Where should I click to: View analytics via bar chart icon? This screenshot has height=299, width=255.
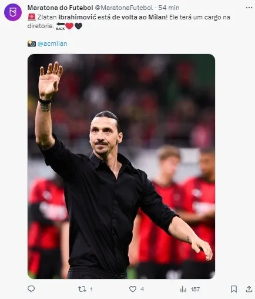point(183,289)
